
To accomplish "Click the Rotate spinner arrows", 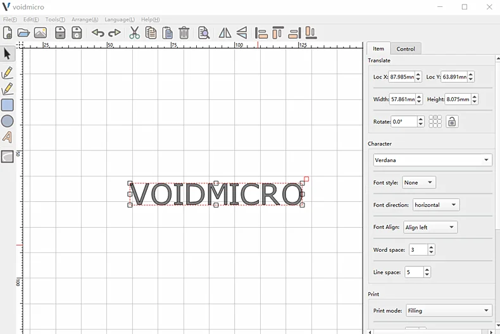I will (421, 121).
